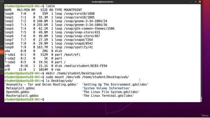Click the /snap/snapd/8542 path
This screenshot has width=210, height=118.
coord(78,44)
